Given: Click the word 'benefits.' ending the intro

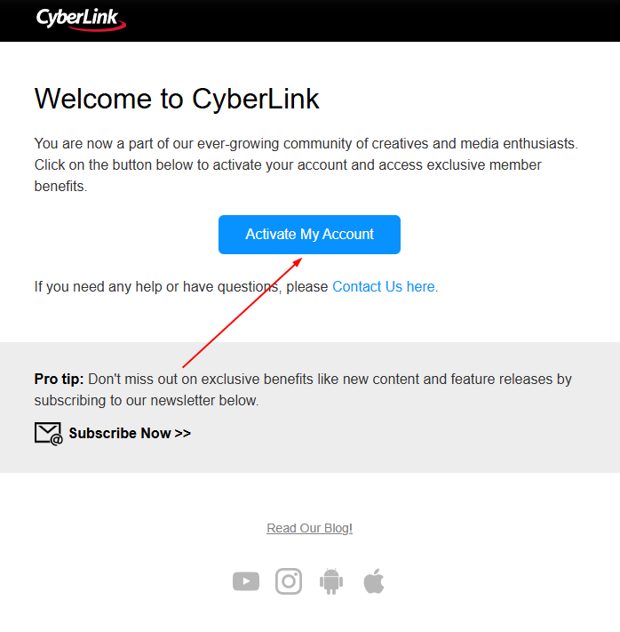Looking at the screenshot, I should click(x=60, y=186).
